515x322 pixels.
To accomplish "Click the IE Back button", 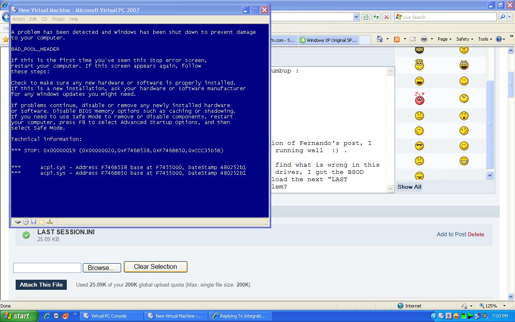I will 6,17.
